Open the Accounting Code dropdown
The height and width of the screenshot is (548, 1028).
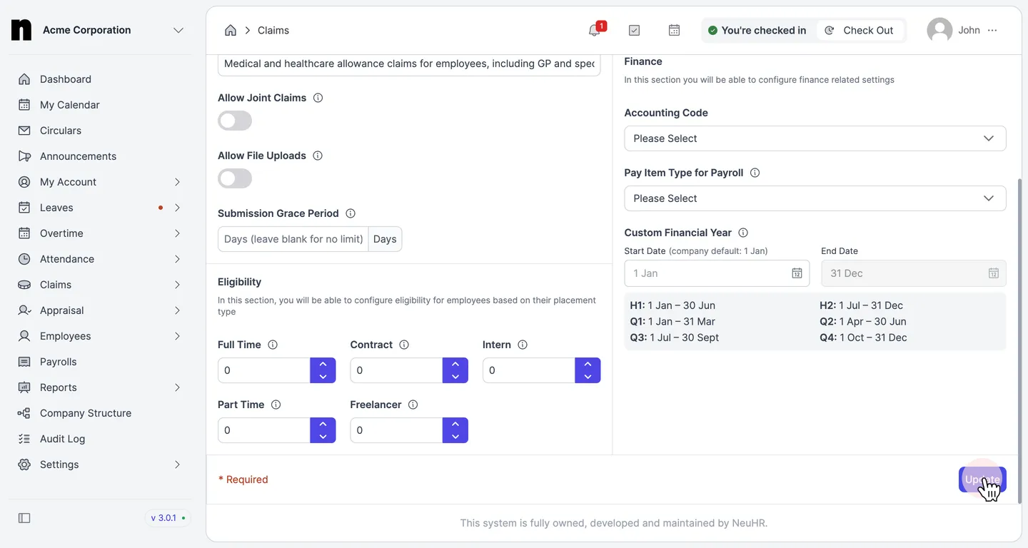click(815, 138)
